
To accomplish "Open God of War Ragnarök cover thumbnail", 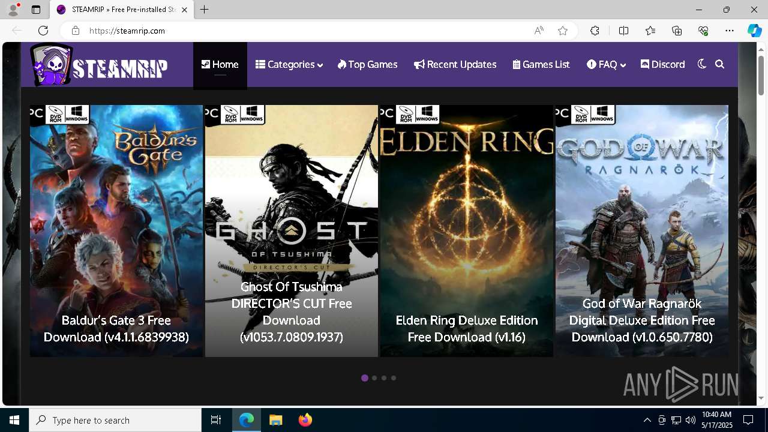I will pyautogui.click(x=642, y=231).
